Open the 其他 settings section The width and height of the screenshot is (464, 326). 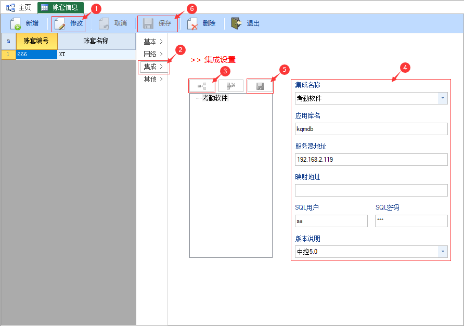coord(153,79)
